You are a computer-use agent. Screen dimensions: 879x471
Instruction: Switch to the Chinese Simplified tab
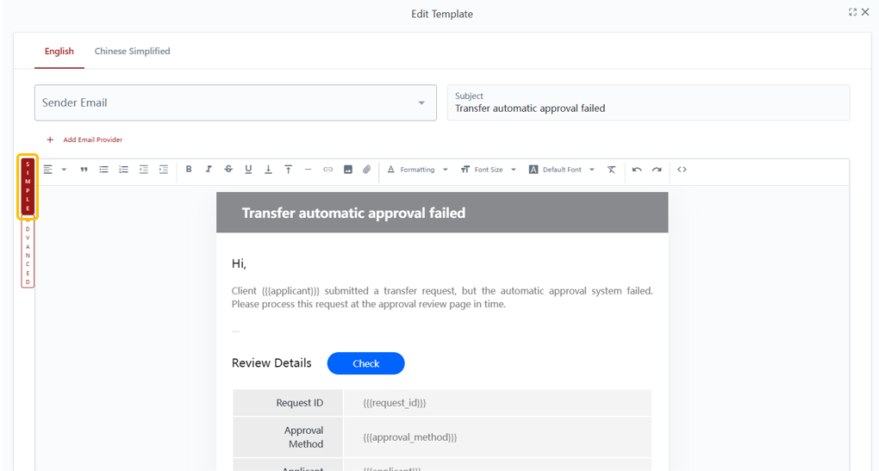[132, 52]
